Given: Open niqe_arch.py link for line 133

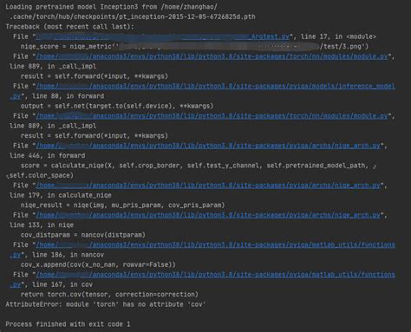Looking at the screenshot, I should click(208, 215).
